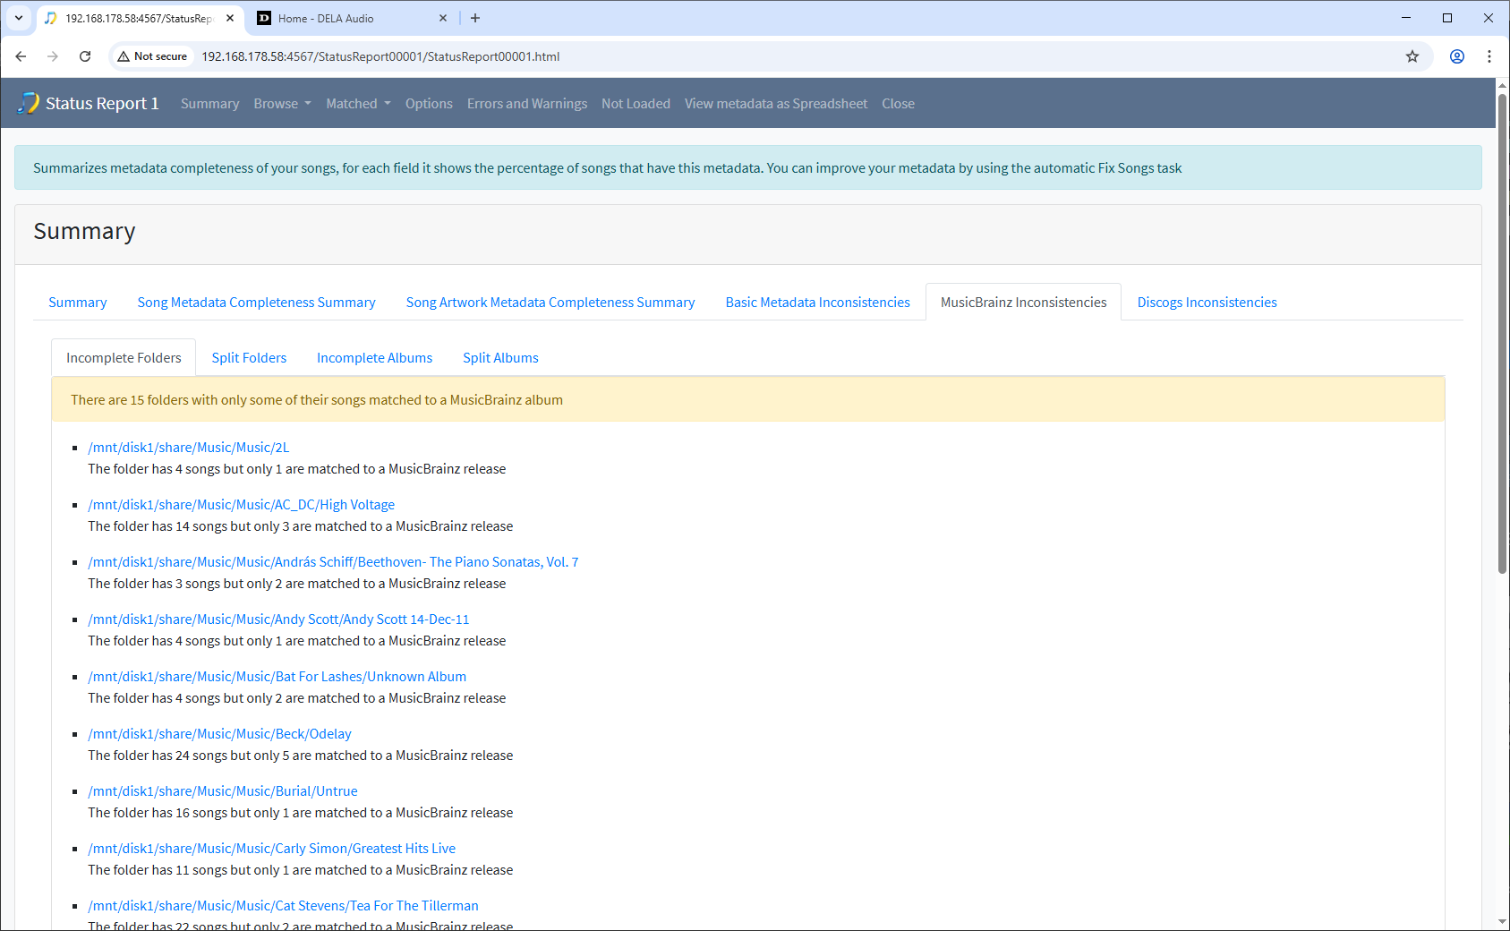Open the AC_DC/High Voltage folder link
This screenshot has width=1510, height=931.
point(241,505)
